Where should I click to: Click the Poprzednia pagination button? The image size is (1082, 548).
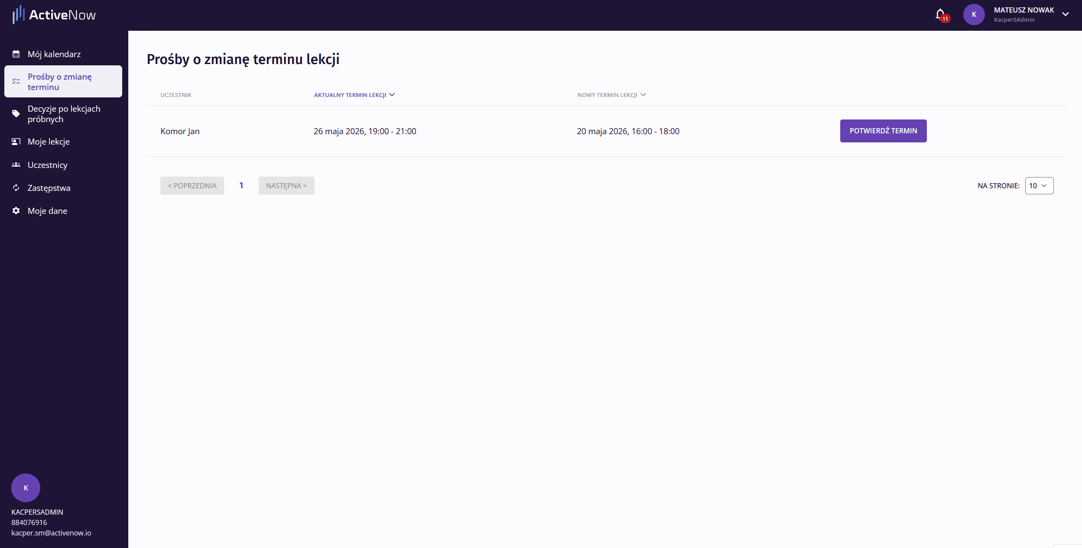[x=192, y=186]
